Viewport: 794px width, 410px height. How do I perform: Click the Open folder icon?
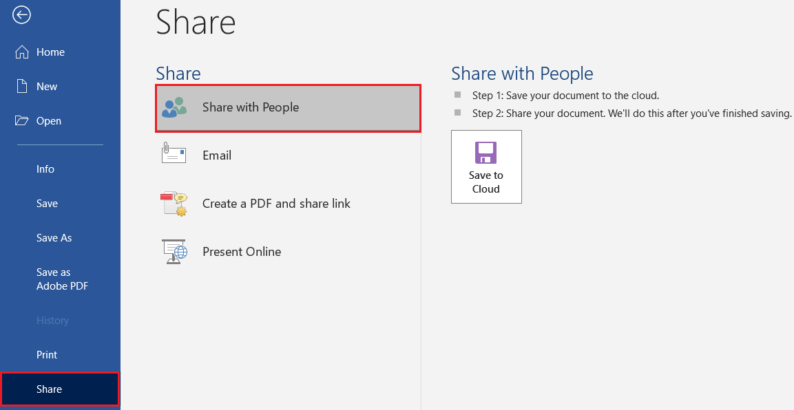click(x=22, y=120)
